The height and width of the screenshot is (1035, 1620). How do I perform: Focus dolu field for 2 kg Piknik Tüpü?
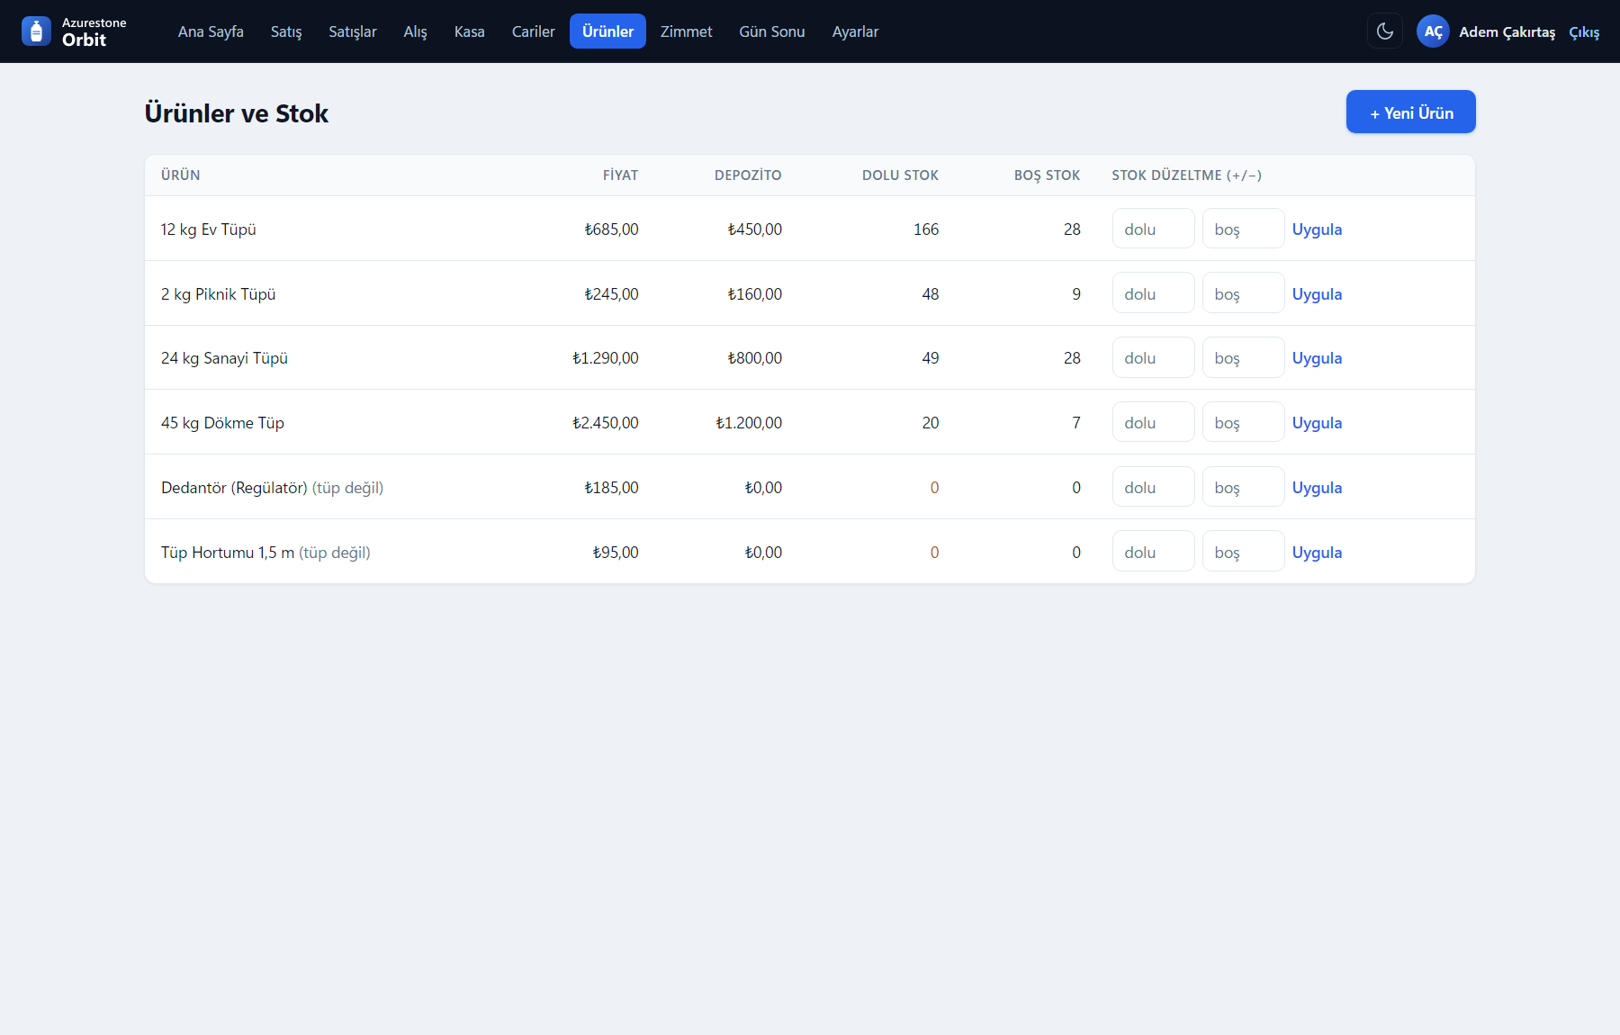1153,293
